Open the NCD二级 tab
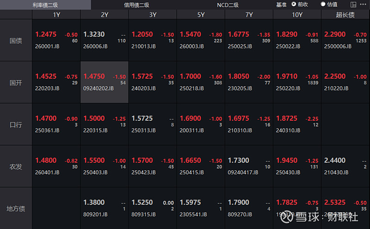 click(228, 5)
